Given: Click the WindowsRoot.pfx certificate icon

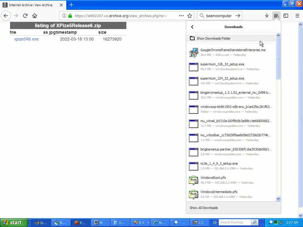Looking at the screenshot, I should (x=194, y=180).
